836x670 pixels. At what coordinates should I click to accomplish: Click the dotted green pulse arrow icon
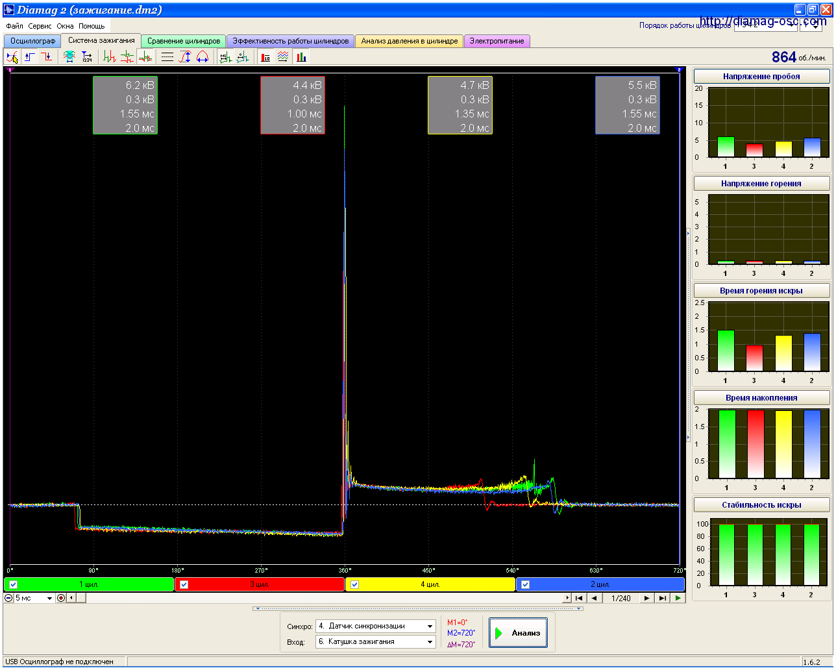(x=243, y=57)
